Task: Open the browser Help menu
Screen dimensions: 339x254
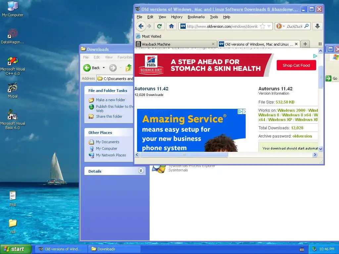Action: 226,17
